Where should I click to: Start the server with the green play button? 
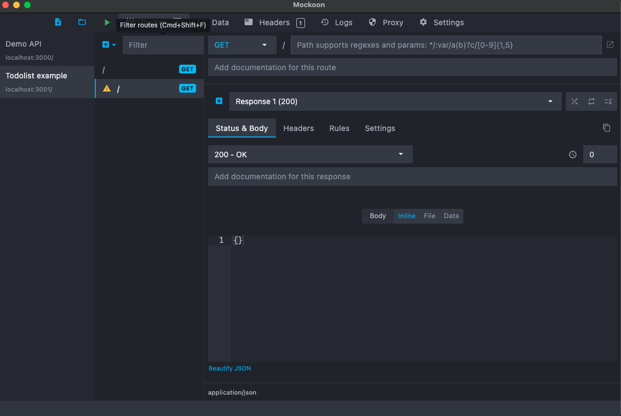click(107, 22)
